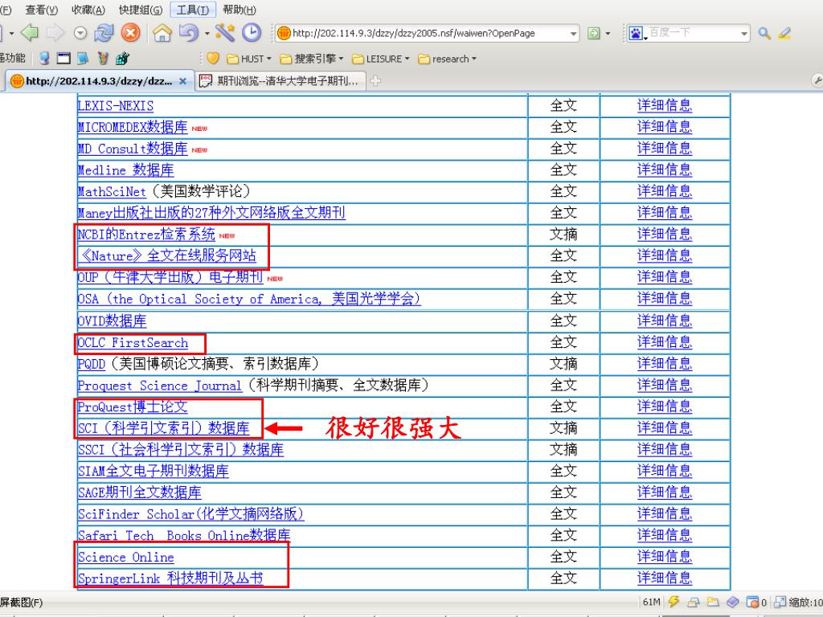Open the 查看(V) menu

pos(42,10)
